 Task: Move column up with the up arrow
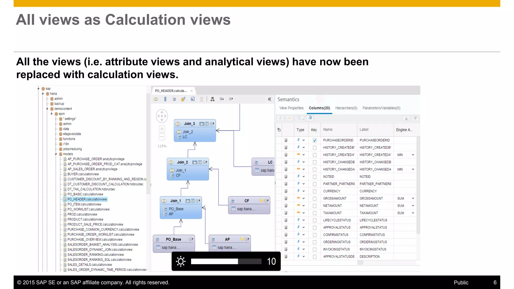(406, 118)
